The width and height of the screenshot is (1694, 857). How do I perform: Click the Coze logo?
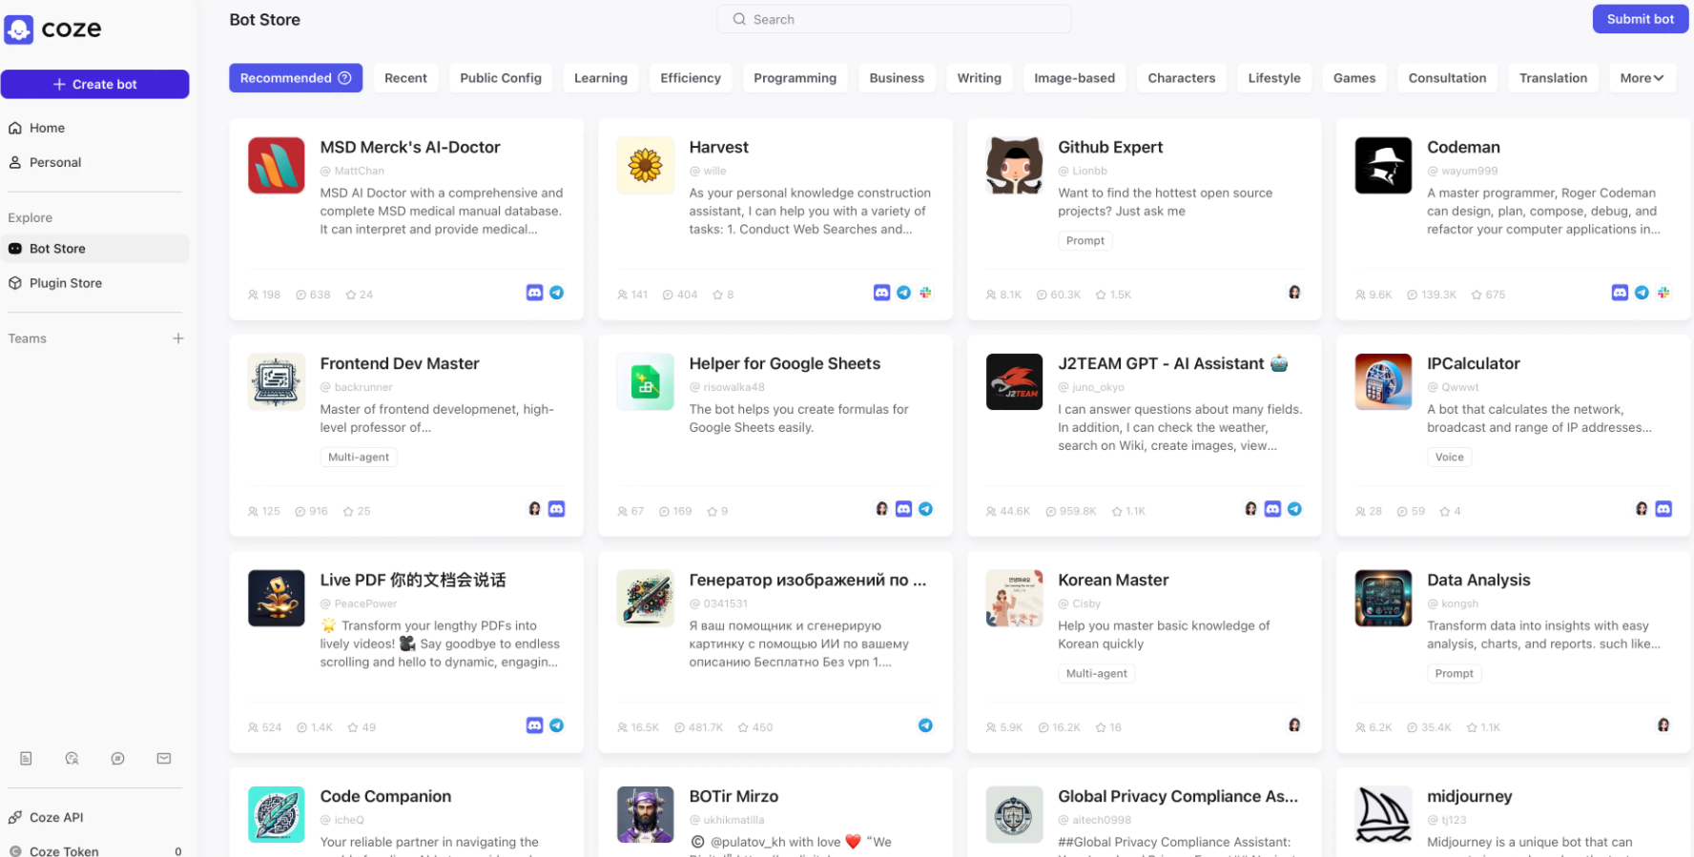pos(53,30)
